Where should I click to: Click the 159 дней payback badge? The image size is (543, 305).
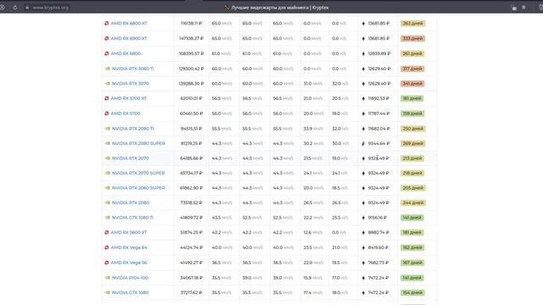pos(412,114)
